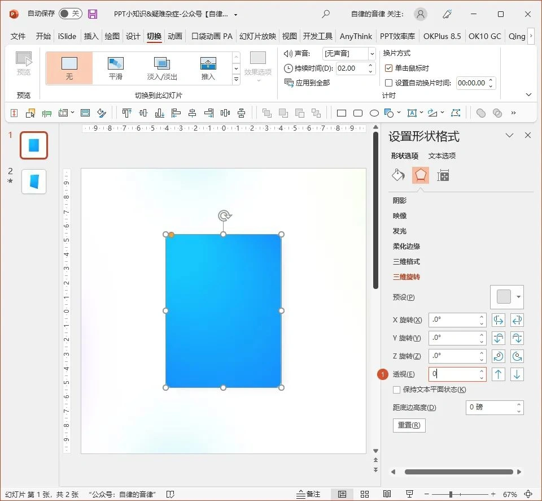The width and height of the screenshot is (542, 501).
Task: Select the Rectangle shape tool
Action: 341,113
